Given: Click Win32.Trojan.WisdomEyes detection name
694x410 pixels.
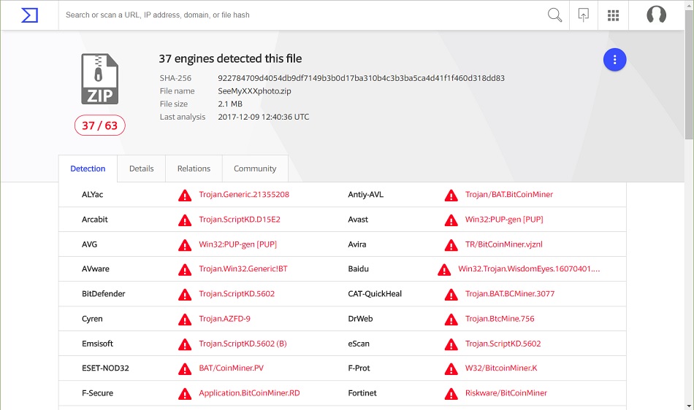Looking at the screenshot, I should tap(529, 268).
